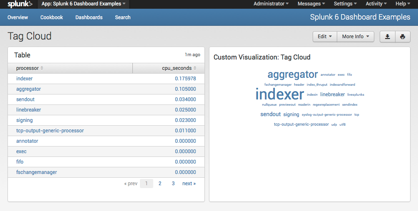This screenshot has width=418, height=211.
Task: Click the linebreaker tag in tag cloud
Action: click(x=332, y=94)
